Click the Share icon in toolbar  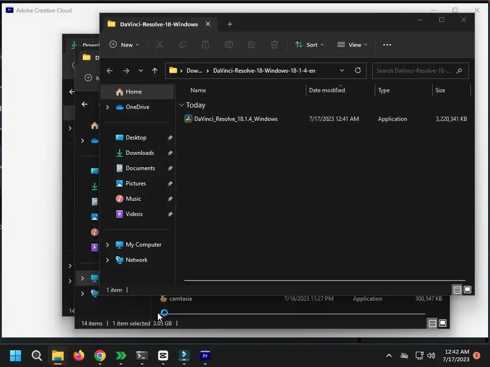pyautogui.click(x=252, y=44)
